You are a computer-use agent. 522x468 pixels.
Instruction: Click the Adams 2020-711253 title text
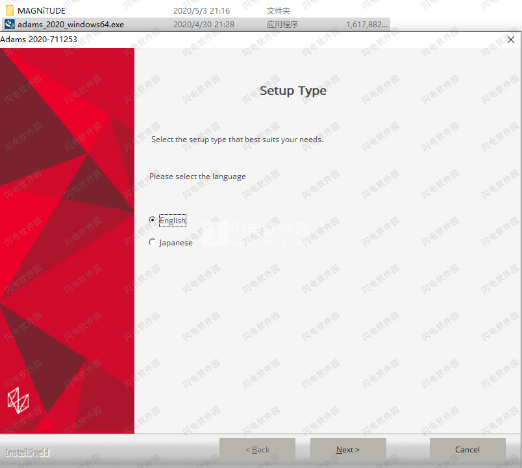38,40
